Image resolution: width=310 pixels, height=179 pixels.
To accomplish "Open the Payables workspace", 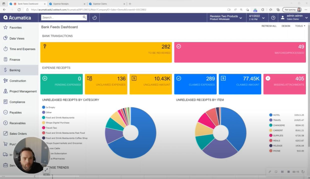I will coord(19,113).
